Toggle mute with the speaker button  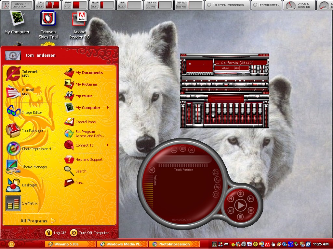(152, 170)
